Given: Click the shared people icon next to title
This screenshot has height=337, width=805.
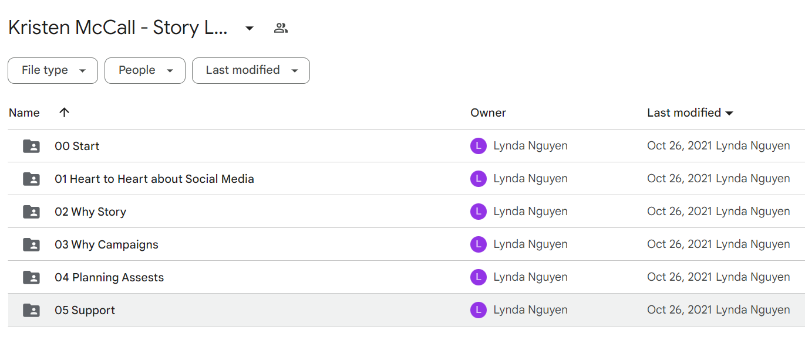Looking at the screenshot, I should click(x=281, y=28).
